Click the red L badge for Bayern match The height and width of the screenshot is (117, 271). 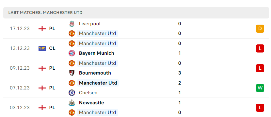point(260,48)
